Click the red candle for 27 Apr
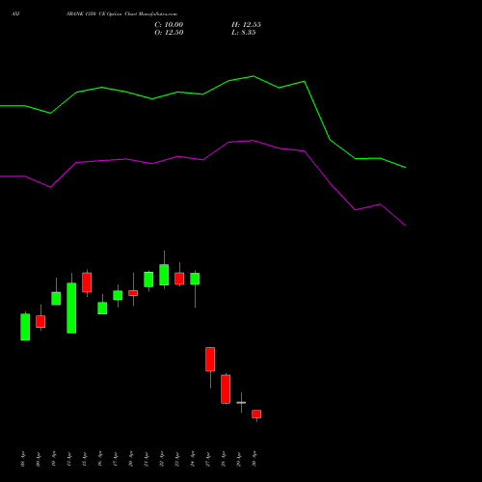 click(210, 359)
